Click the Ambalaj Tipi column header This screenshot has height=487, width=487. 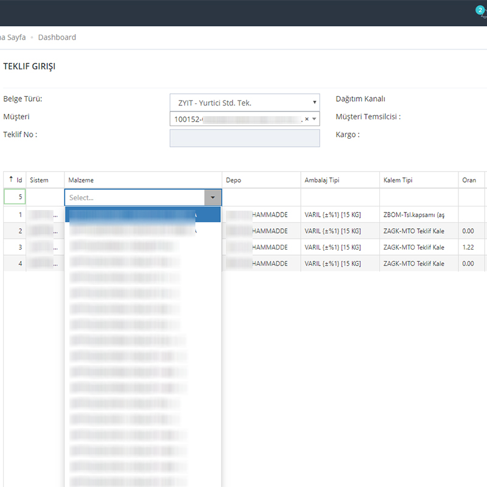point(340,180)
